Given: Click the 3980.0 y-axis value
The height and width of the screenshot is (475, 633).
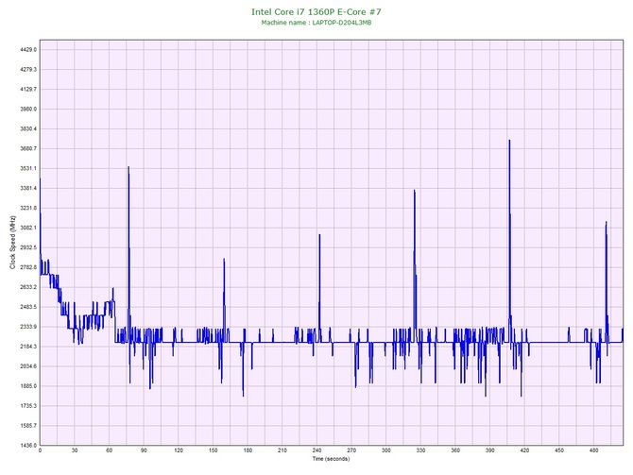Looking at the screenshot, I should 28,109.
